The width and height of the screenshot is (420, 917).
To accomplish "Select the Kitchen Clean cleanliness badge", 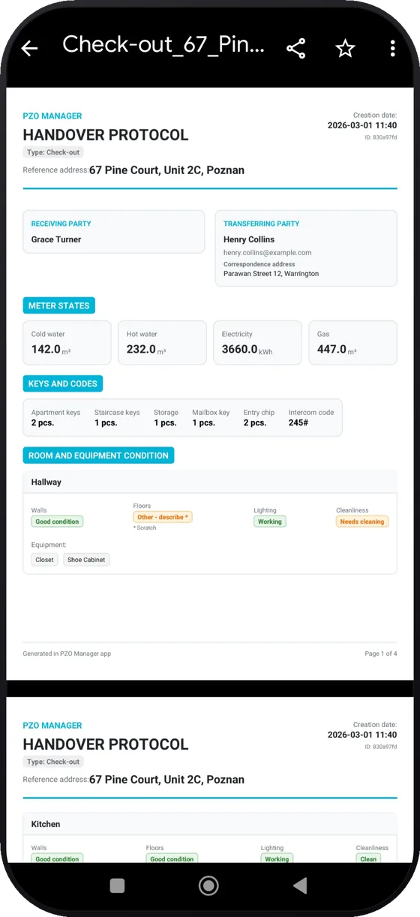I will [368, 859].
